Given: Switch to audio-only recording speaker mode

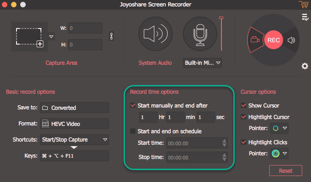Looking at the screenshot, I should 291,40.
